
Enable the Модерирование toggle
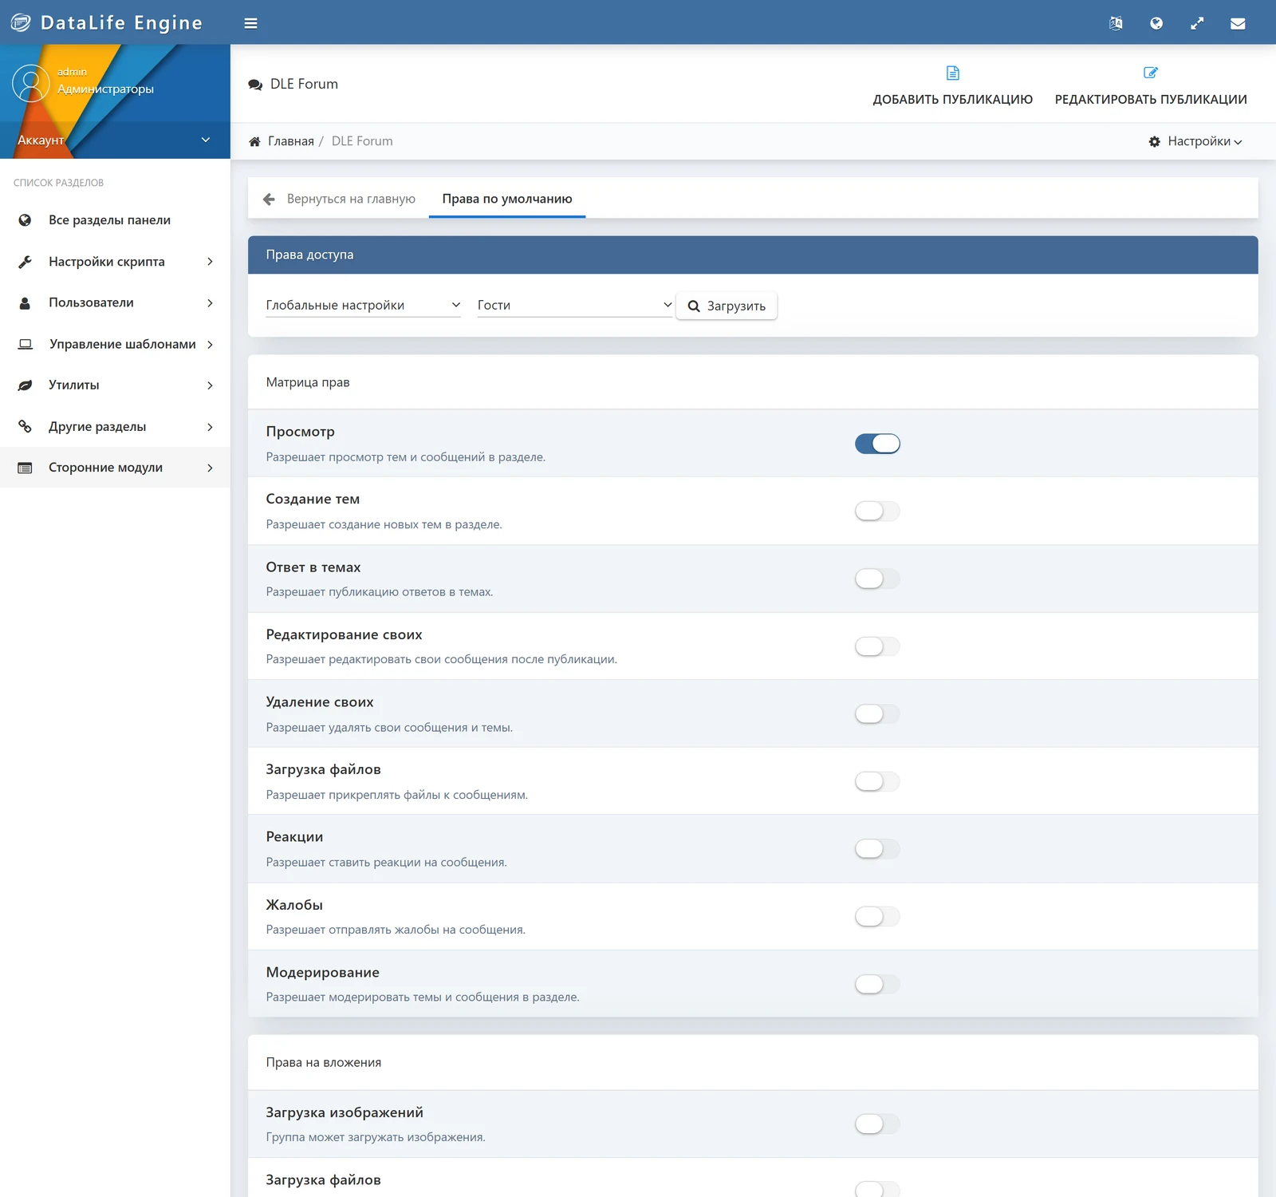click(x=877, y=984)
